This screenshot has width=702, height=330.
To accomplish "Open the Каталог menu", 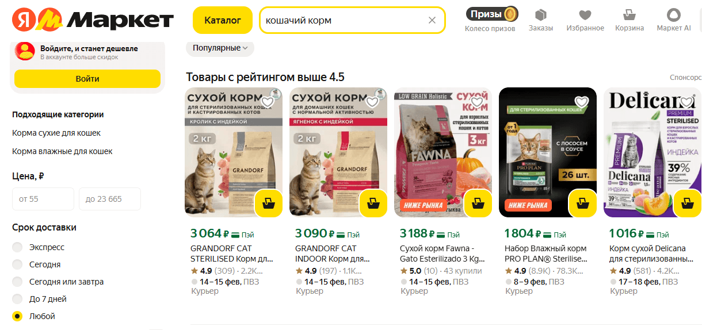I will tap(223, 20).
